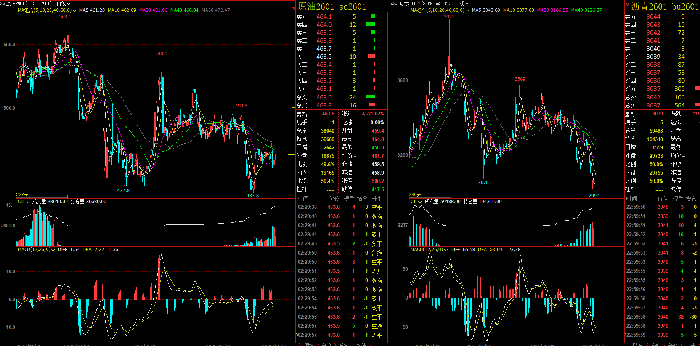Image resolution: width=700 pixels, height=346 pixels.
Task: Switch to 分价 tab under crude oil ticks
Action: tap(326, 344)
